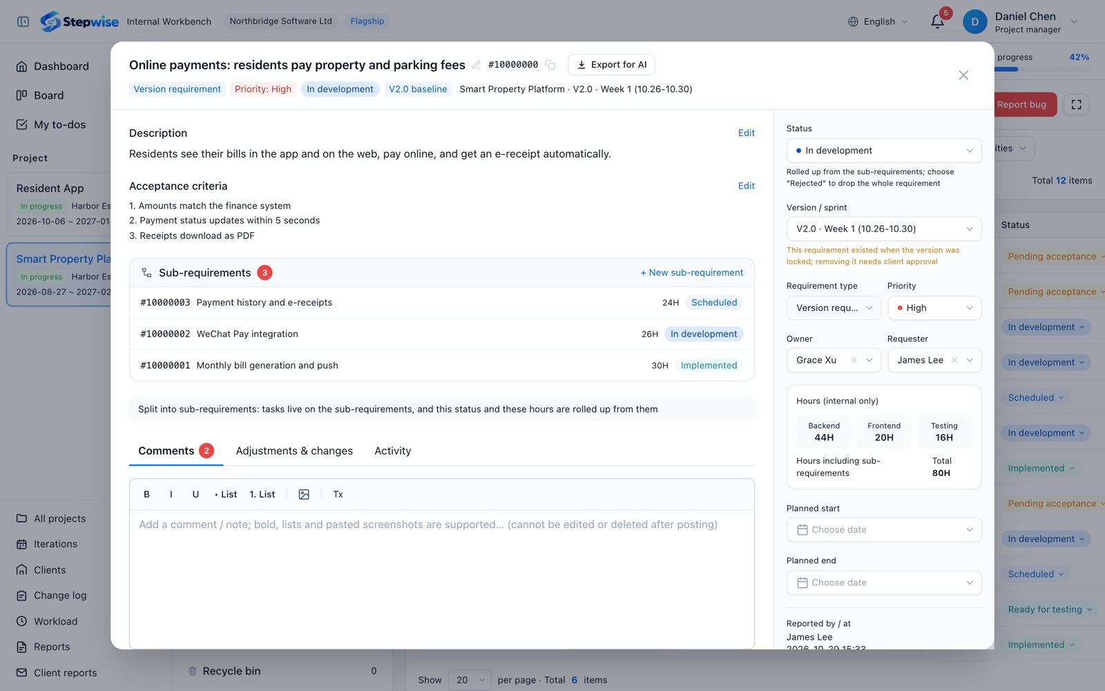Select the Comments tab
The width and height of the screenshot is (1105, 691).
coord(175,451)
